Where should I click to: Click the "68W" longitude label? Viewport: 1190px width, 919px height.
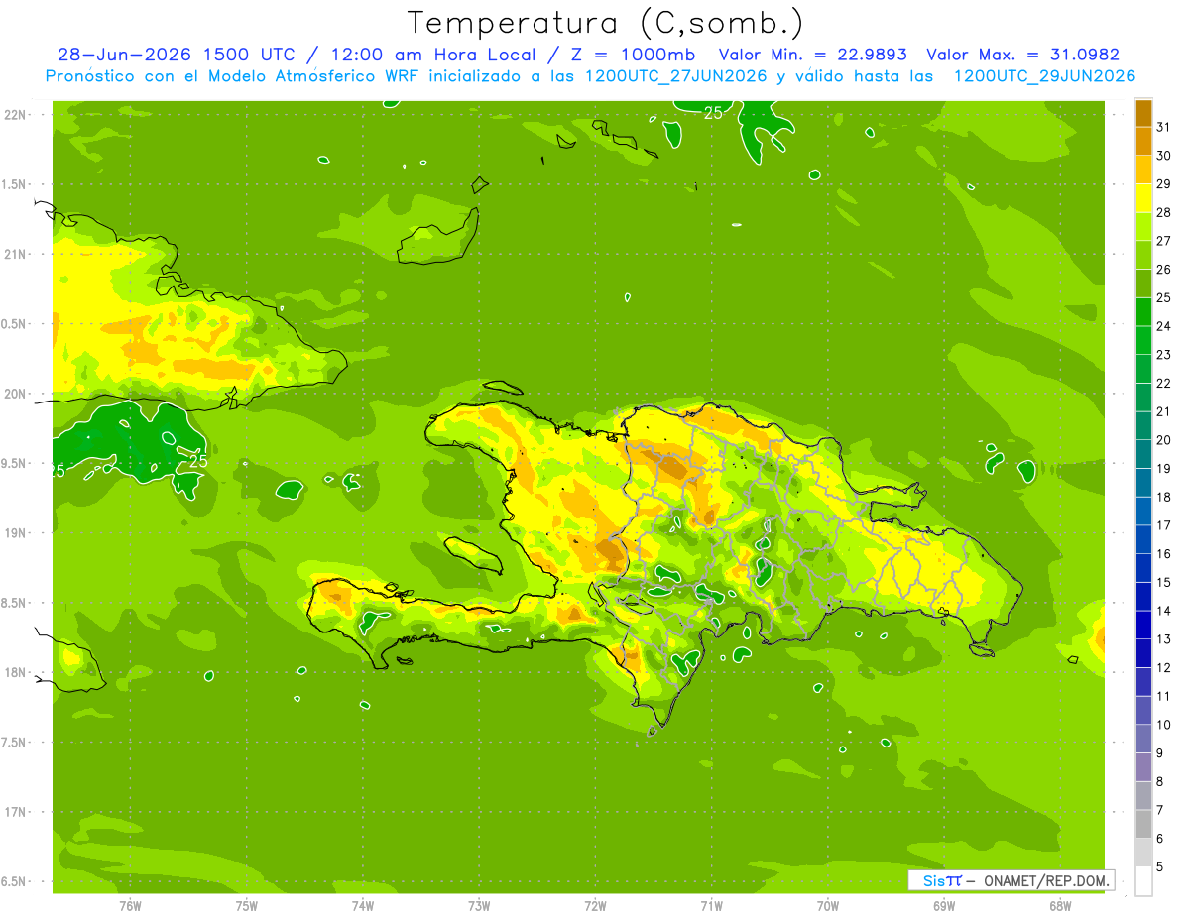coord(1060,906)
